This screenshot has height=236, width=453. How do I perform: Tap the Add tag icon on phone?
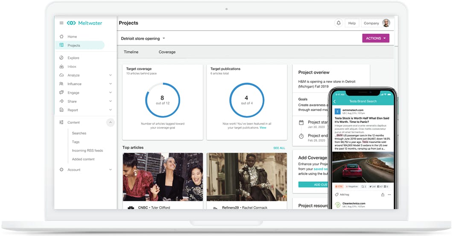[x=336, y=195]
